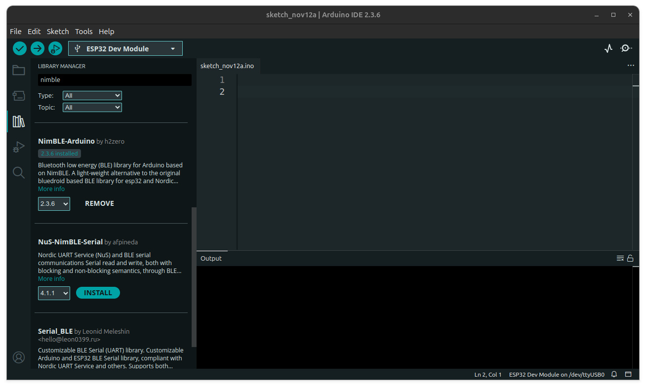Open the Serial Plotter
Screen dimensions: 646x388
tap(608, 48)
